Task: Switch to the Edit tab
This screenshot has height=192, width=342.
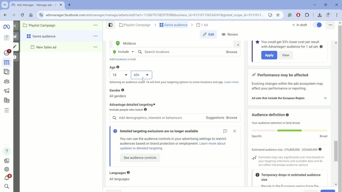Action: [x=208, y=34]
